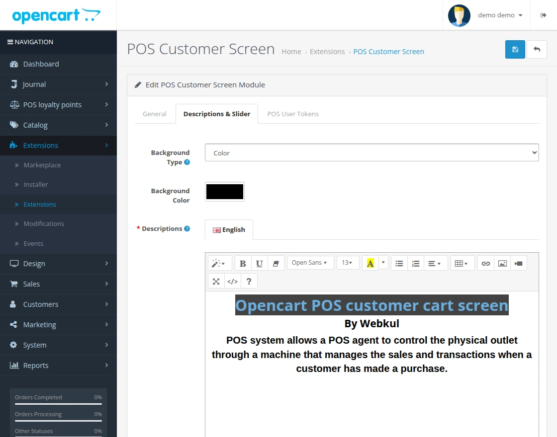
Task: Open the editor help question icon
Action: pos(249,281)
